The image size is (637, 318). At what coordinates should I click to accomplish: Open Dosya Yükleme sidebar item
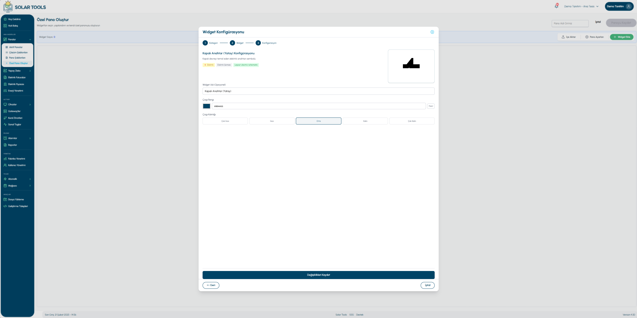(16, 199)
